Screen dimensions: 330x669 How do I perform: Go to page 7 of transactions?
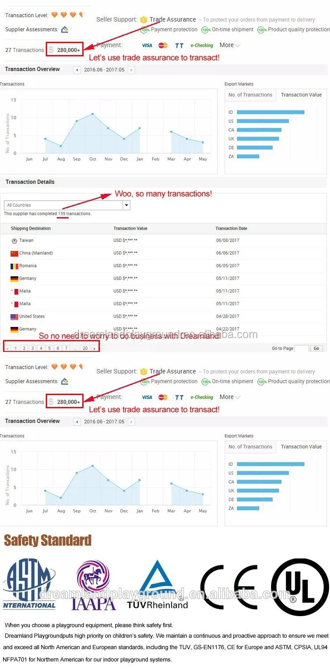(x=66, y=348)
